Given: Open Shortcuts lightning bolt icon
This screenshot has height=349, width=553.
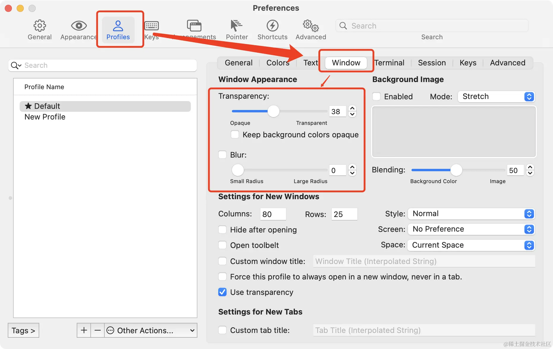Looking at the screenshot, I should (272, 26).
